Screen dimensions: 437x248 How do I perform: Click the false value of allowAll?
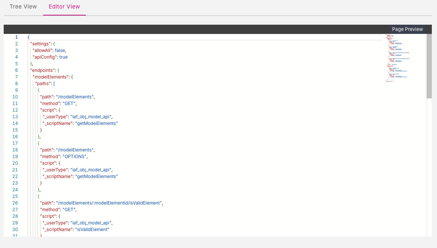(x=60, y=50)
